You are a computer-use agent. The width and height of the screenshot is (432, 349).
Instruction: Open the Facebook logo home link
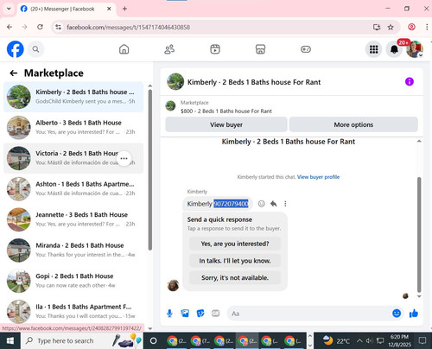point(16,49)
